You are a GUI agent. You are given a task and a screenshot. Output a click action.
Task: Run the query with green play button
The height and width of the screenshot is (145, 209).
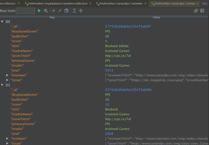[x=39, y=11]
